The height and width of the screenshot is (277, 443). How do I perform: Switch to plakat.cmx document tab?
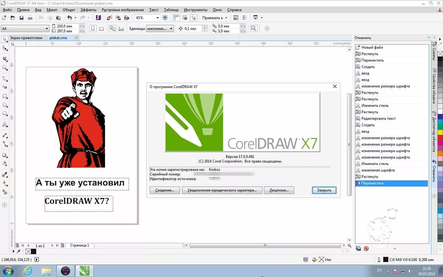coord(58,38)
